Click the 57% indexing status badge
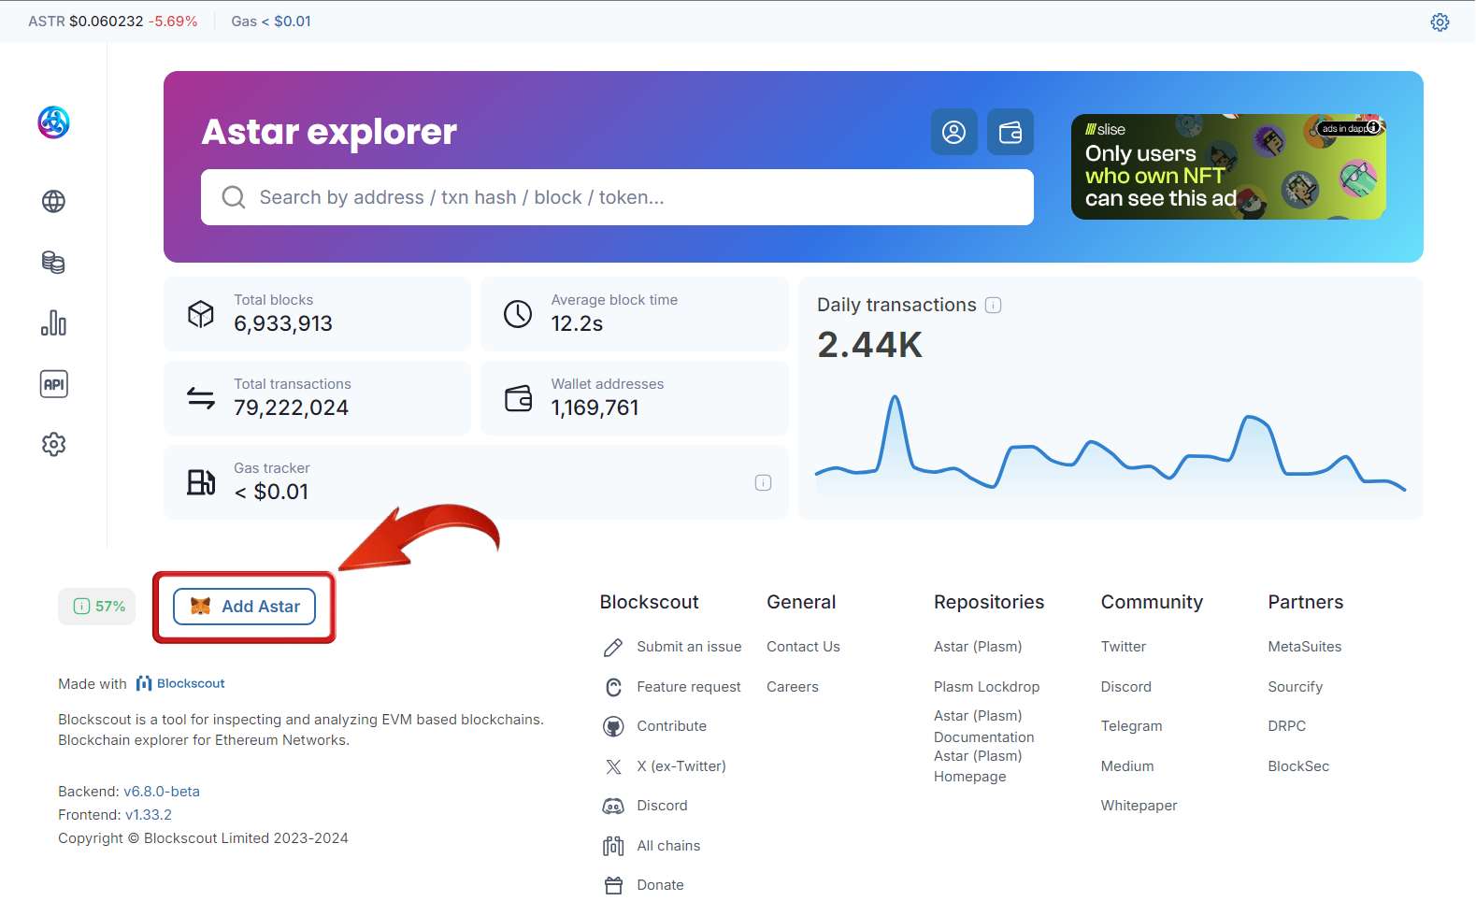 97,607
